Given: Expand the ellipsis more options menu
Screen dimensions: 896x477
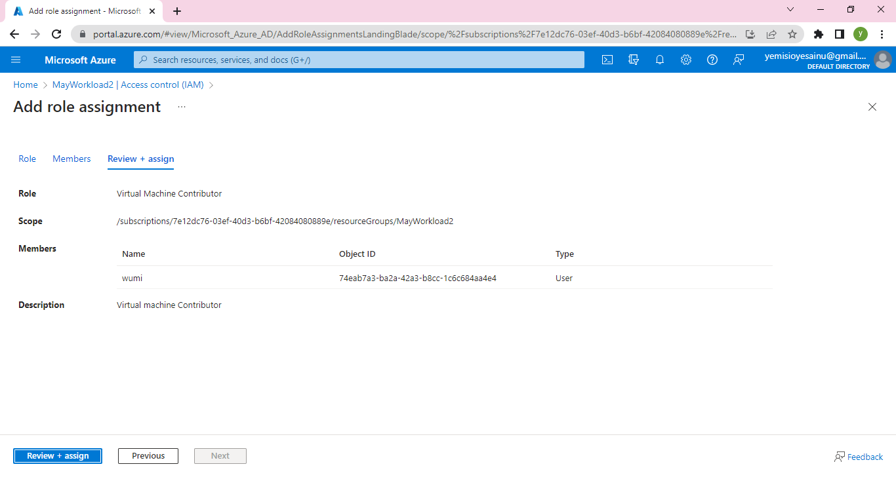Looking at the screenshot, I should (x=182, y=107).
